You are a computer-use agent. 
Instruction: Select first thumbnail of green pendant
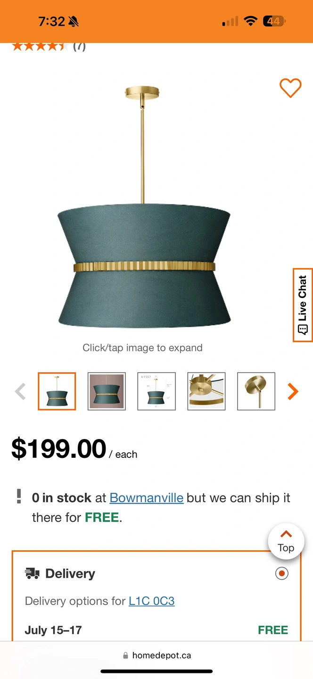pos(57,391)
